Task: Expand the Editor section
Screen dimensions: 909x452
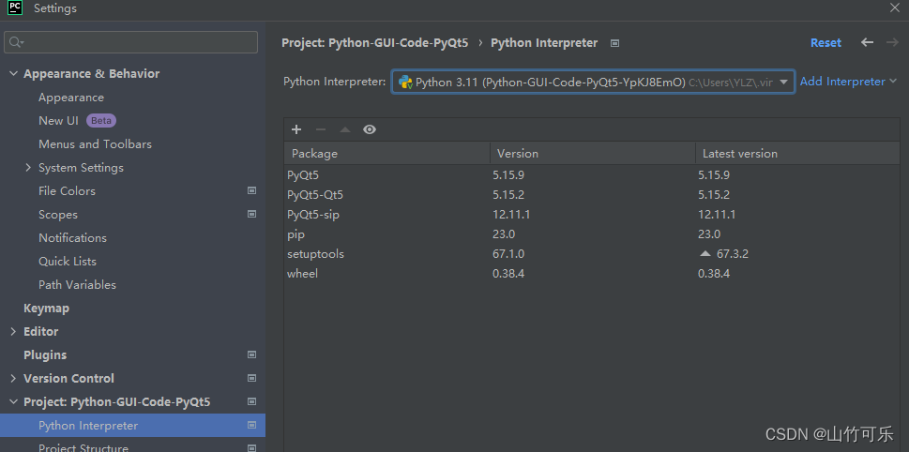Action: [x=13, y=331]
